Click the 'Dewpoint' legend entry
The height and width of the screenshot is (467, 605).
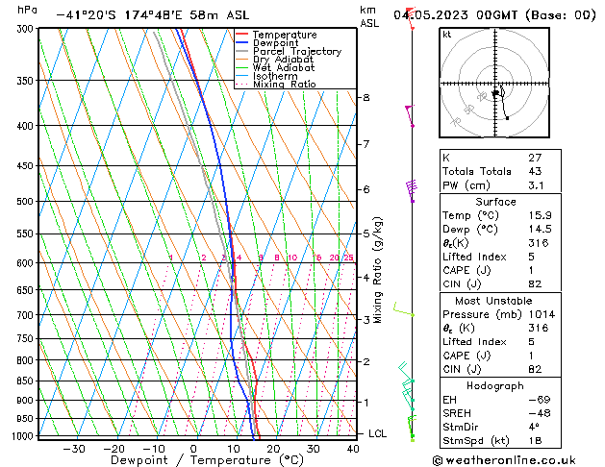pos(267,43)
